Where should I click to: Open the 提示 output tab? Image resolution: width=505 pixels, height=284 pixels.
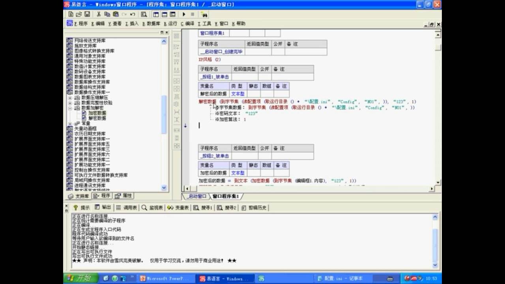[82, 207]
